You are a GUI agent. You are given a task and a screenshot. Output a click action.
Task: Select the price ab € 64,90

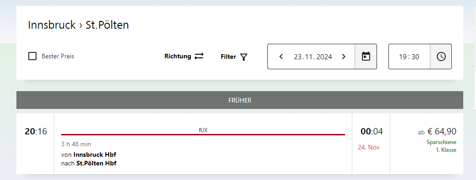pos(437,132)
